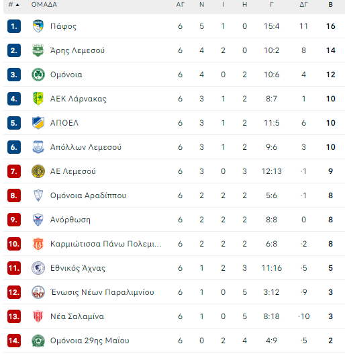Image resolution: width=345 pixels, height=354 pixels.
Task: Click the Εθνικός Άχνας round logo
Action: click(x=38, y=268)
